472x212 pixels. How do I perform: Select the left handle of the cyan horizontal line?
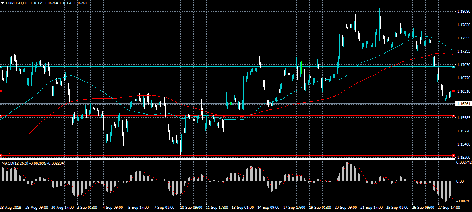click(1, 66)
